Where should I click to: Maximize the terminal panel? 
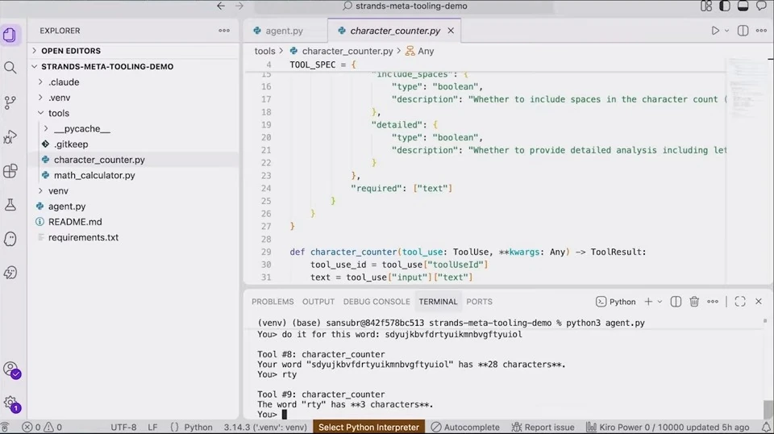(x=739, y=302)
